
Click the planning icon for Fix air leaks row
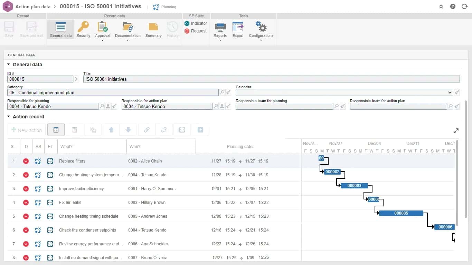38,203
